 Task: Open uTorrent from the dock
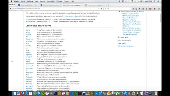coord(117,93)
